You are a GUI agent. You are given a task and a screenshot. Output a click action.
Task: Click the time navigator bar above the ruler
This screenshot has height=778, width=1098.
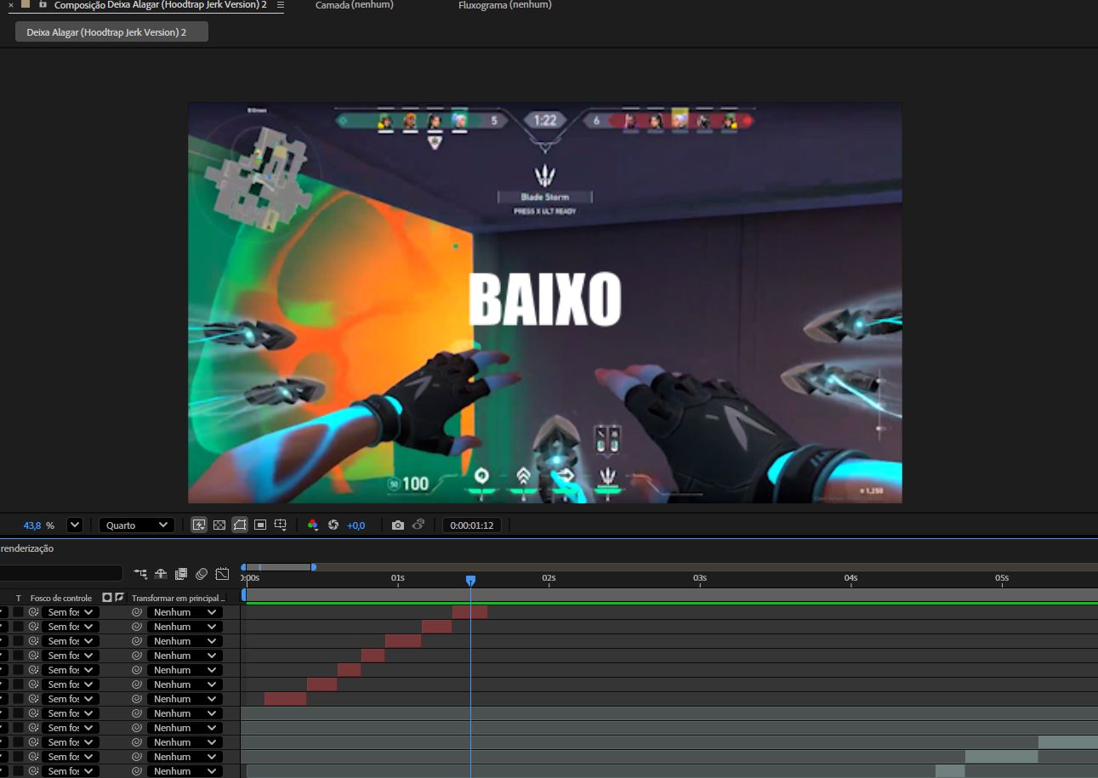tap(278, 566)
